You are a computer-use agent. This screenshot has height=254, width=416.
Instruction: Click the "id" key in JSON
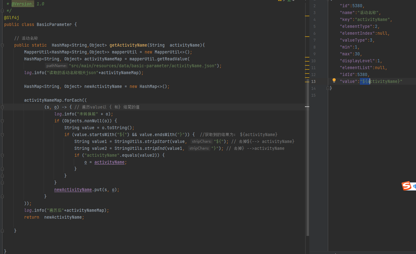coord(345,6)
